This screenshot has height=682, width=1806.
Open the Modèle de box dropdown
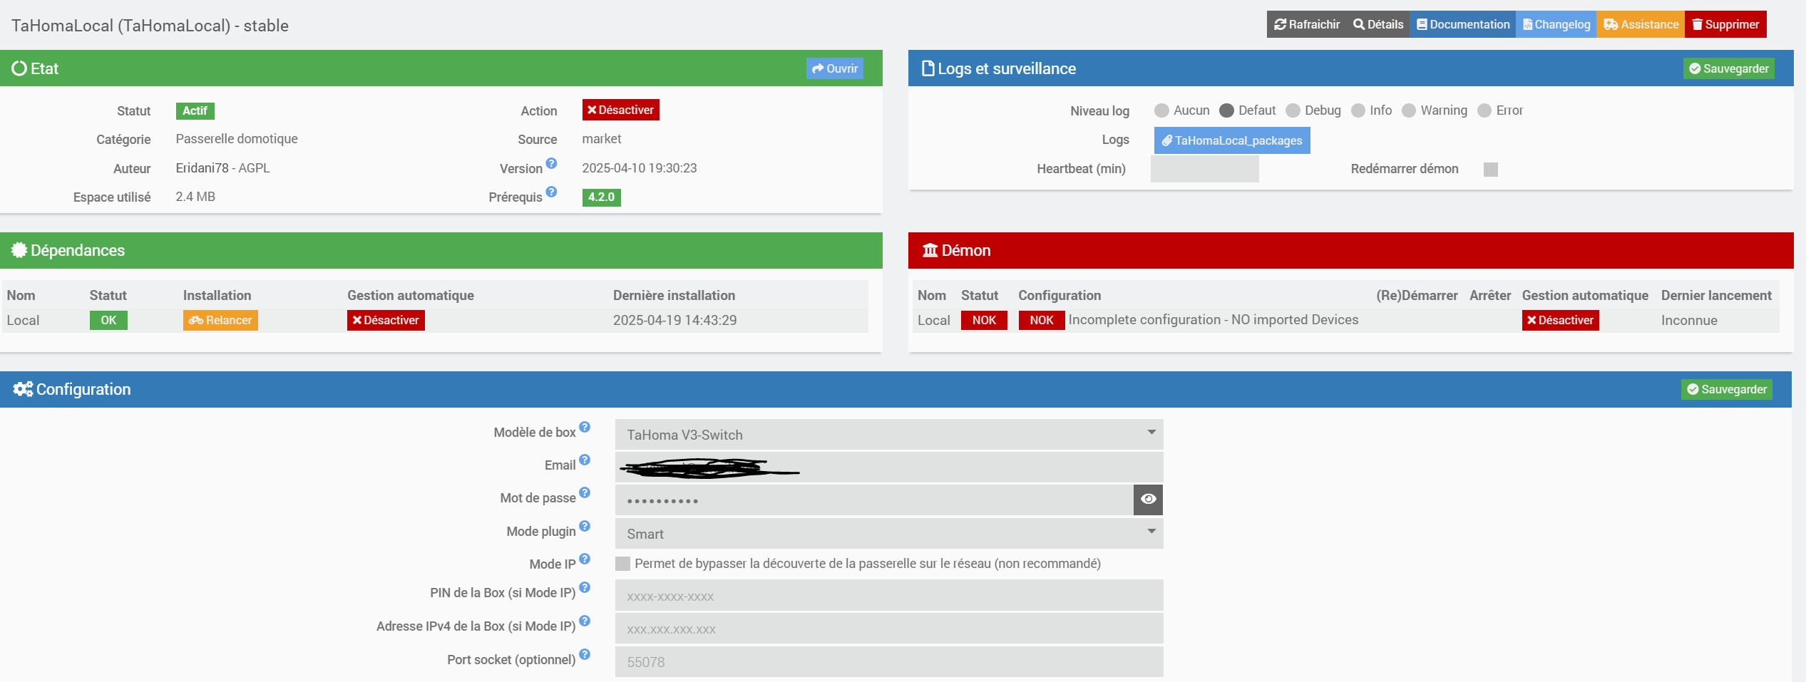(889, 434)
